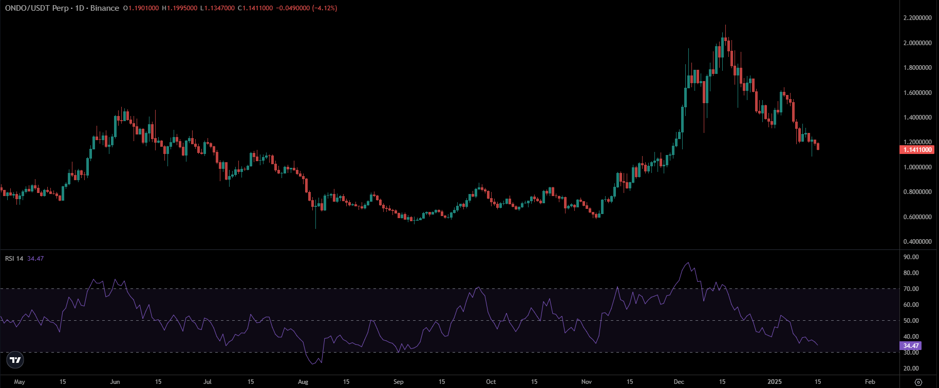Click the 0.4000000 price axis label
Image resolution: width=939 pixels, height=388 pixels.
click(x=917, y=242)
